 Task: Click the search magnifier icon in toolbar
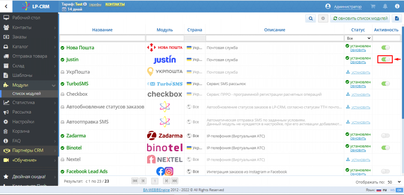pyautogui.click(x=310, y=19)
